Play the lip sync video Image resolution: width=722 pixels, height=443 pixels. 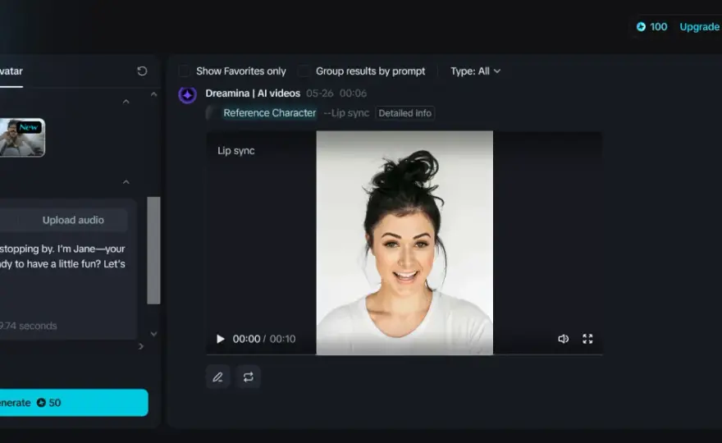click(x=221, y=339)
